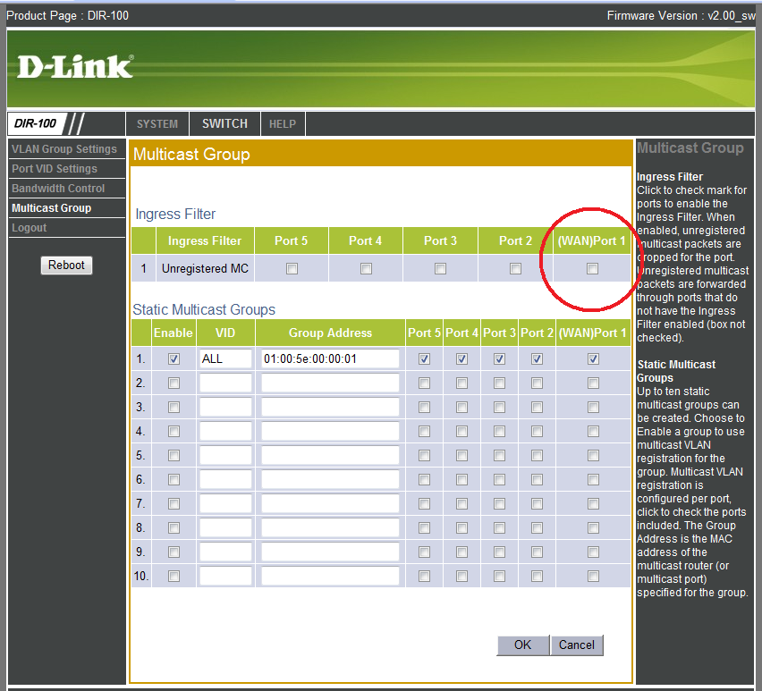Open the SYSTEM tab
This screenshot has width=762, height=691.
point(157,124)
